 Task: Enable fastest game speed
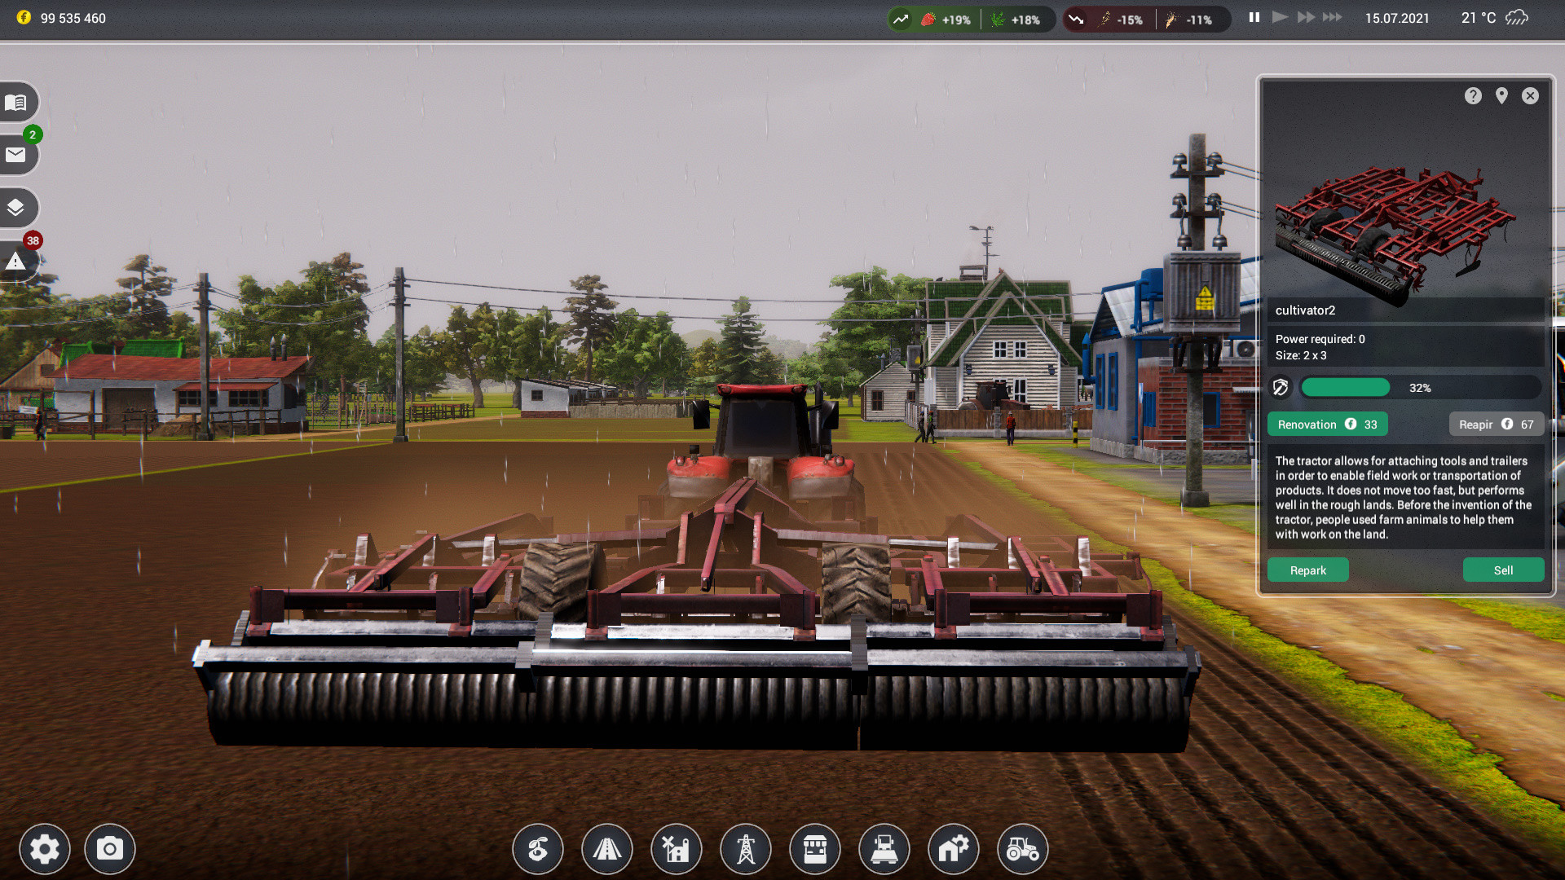coord(1332,16)
